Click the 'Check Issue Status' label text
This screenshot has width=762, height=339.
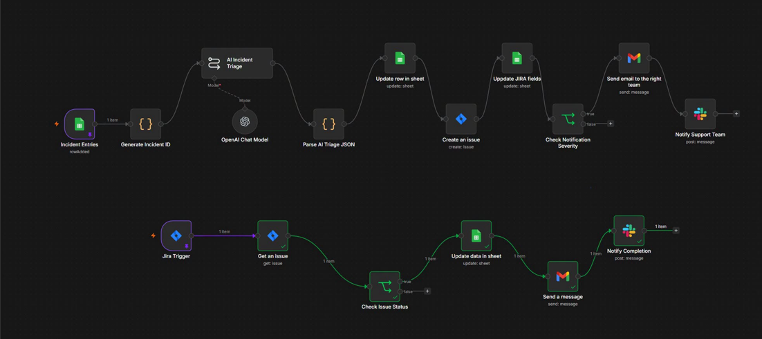[384, 307]
